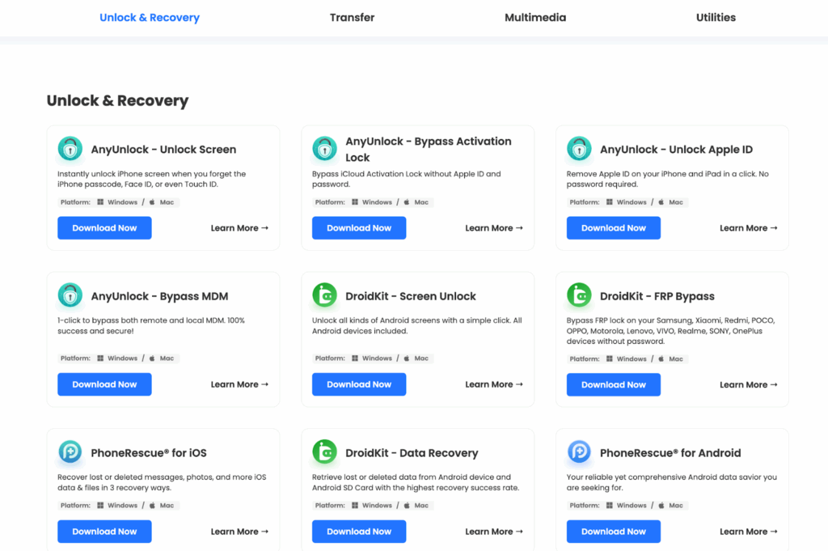The image size is (828, 551).
Task: Click the DroidKit FRP Bypass icon
Action: [579, 295]
